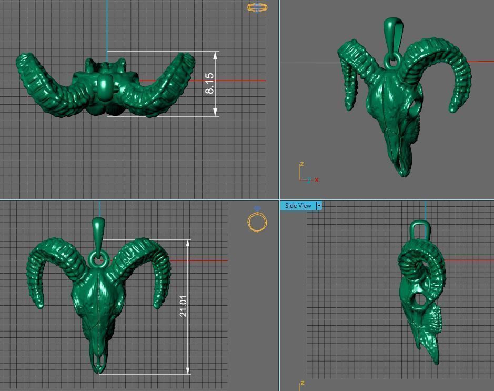
Task: Click the Side View viewport label
Action: pyautogui.click(x=298, y=206)
